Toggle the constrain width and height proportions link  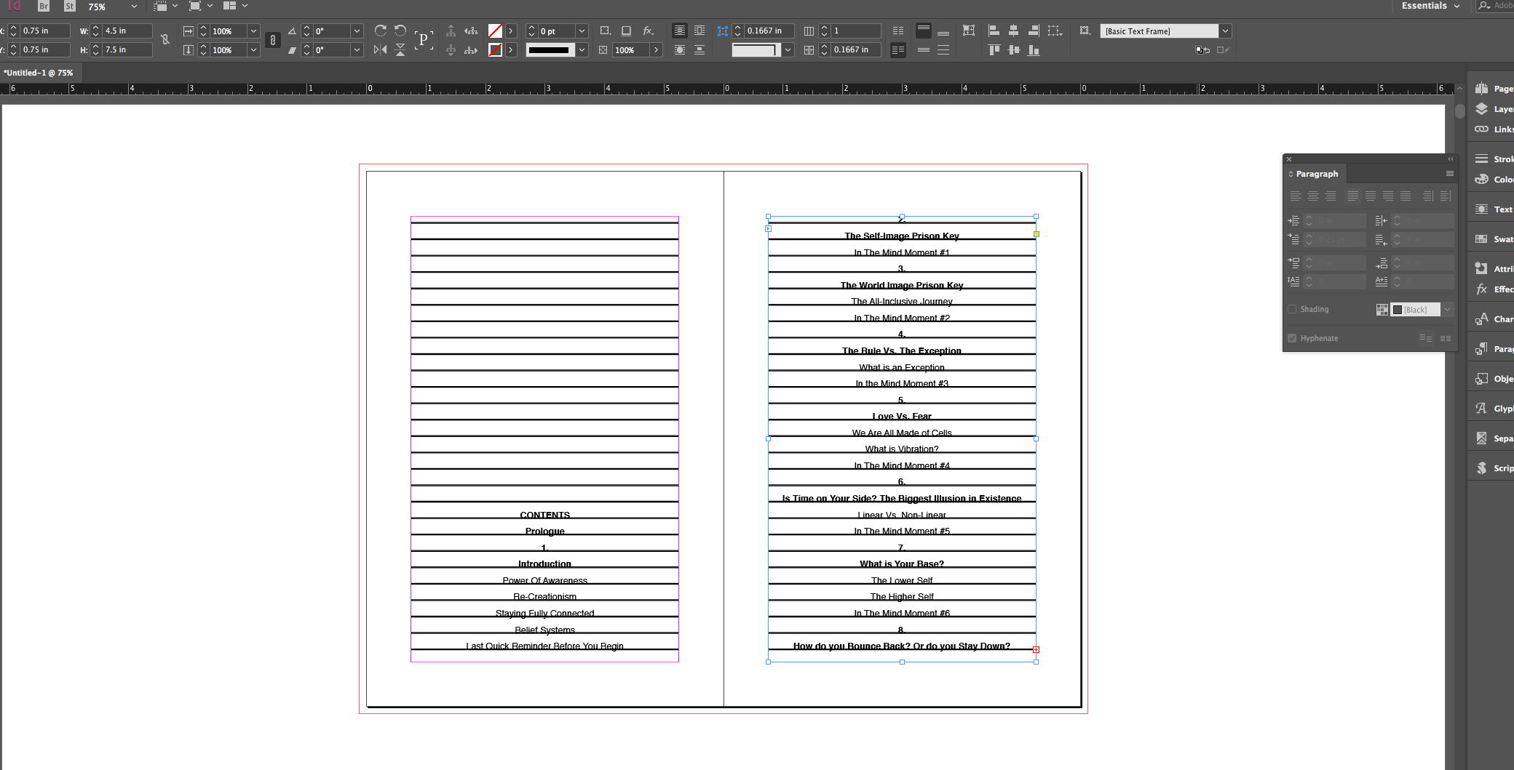(165, 40)
